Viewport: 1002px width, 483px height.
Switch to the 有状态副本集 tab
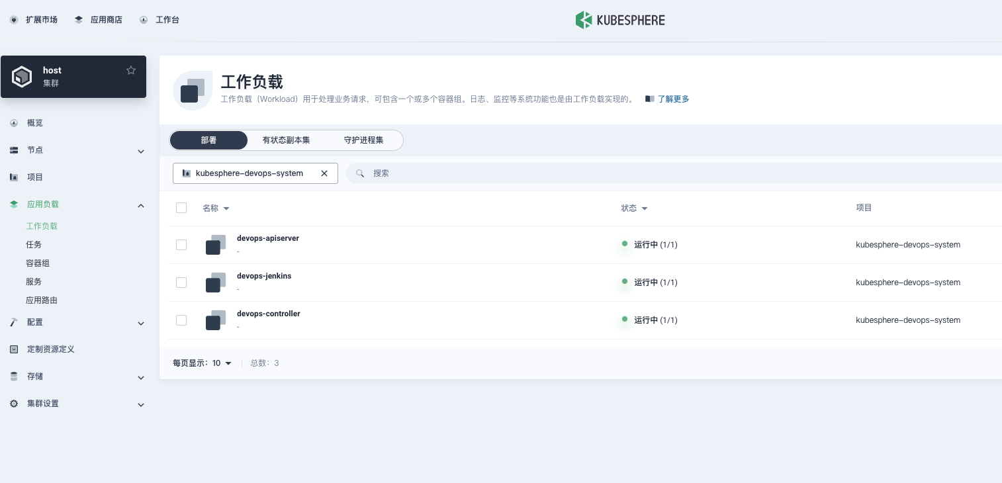[x=286, y=140]
